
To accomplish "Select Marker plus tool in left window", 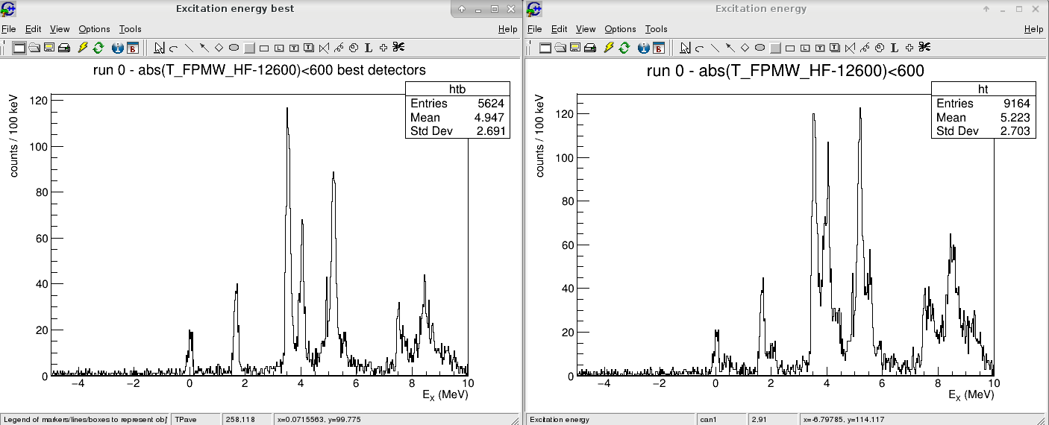I will [x=383, y=48].
